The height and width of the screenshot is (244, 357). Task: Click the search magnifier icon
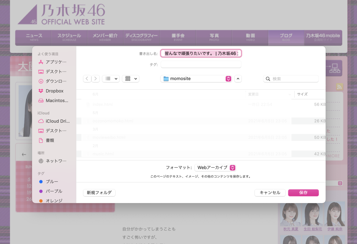[268, 79]
